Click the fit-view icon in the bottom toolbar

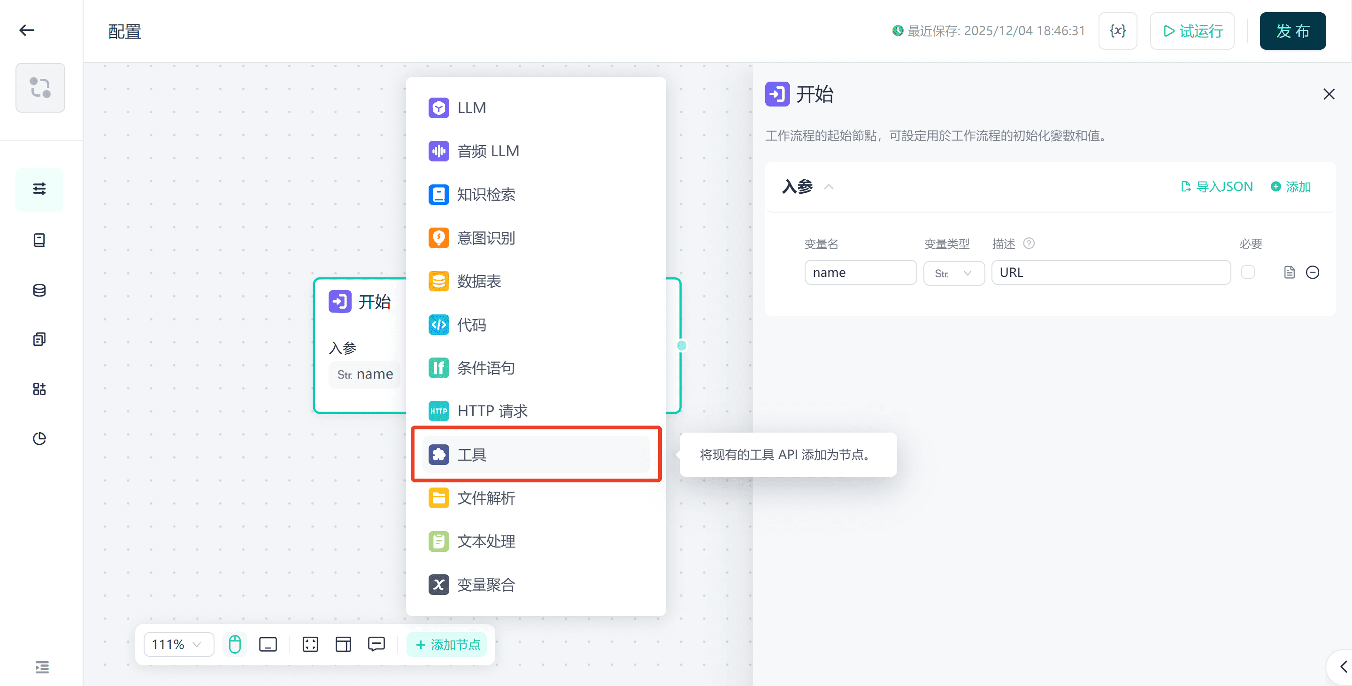310,644
